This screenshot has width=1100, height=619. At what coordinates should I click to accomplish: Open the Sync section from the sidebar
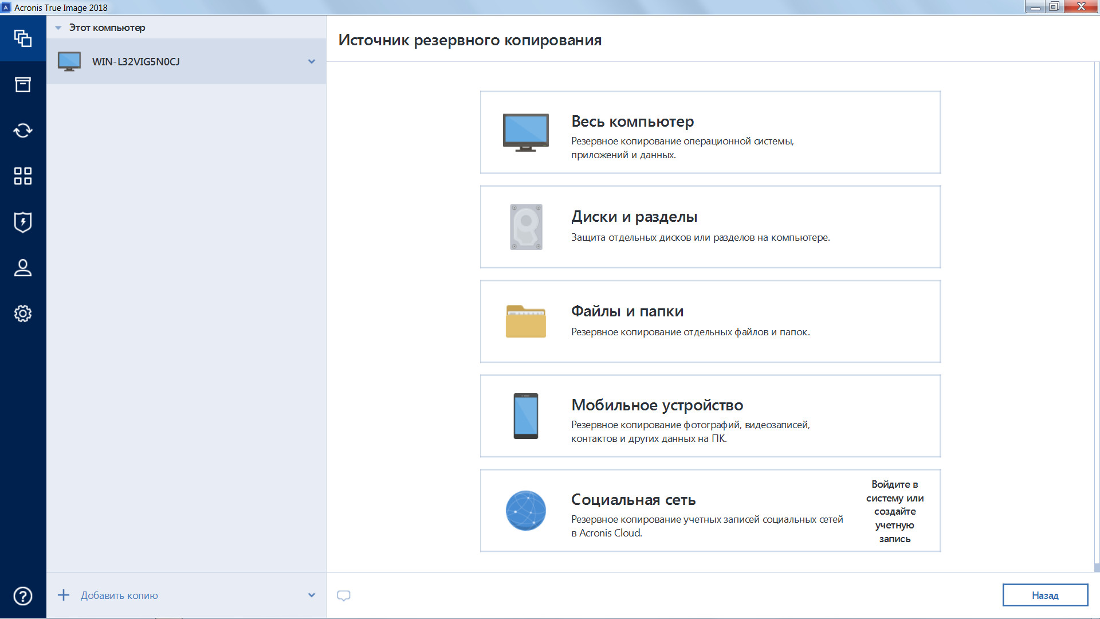(x=23, y=130)
